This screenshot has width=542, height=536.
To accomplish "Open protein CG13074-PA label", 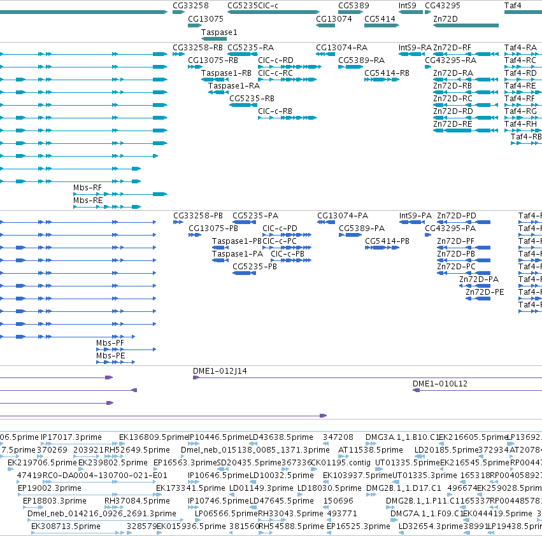I will coord(343,216).
